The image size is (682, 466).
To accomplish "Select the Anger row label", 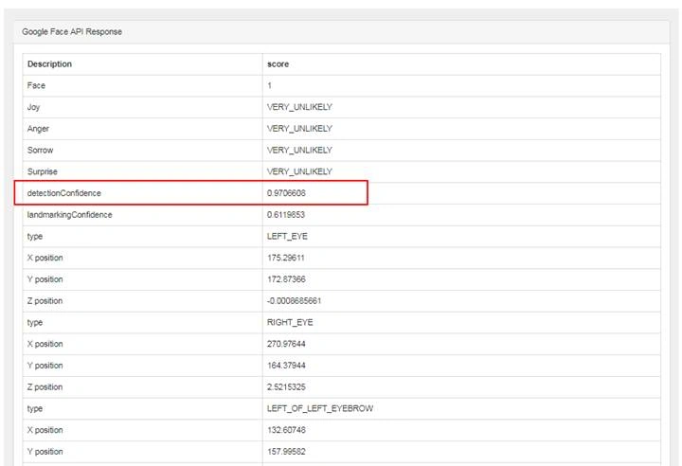I will pyautogui.click(x=38, y=129).
